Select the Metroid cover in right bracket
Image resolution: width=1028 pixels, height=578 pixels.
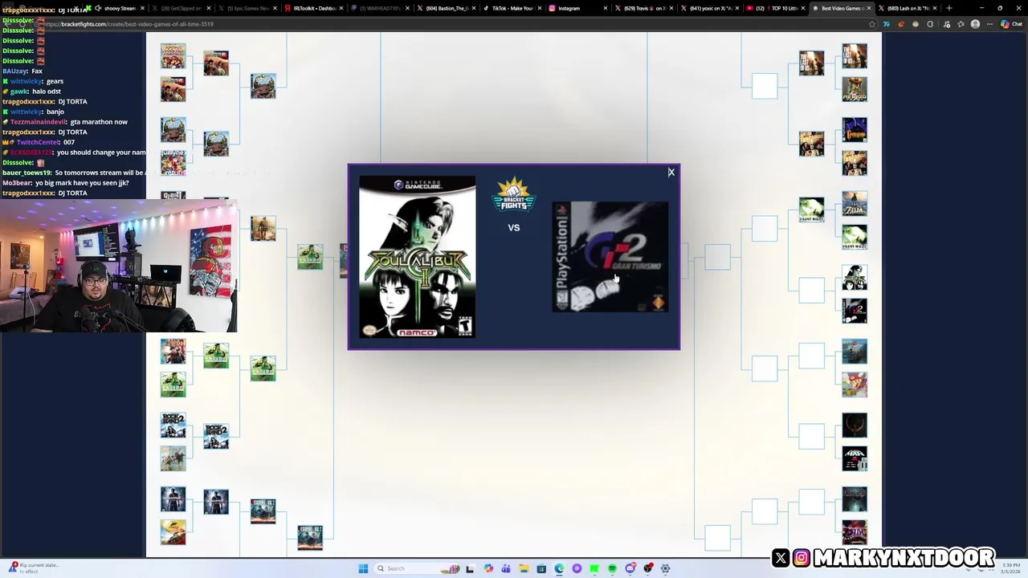(x=855, y=88)
